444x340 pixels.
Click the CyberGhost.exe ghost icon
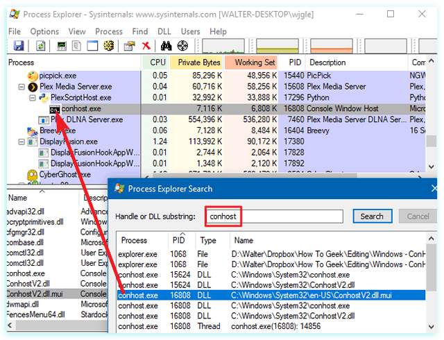pyautogui.click(x=33, y=175)
